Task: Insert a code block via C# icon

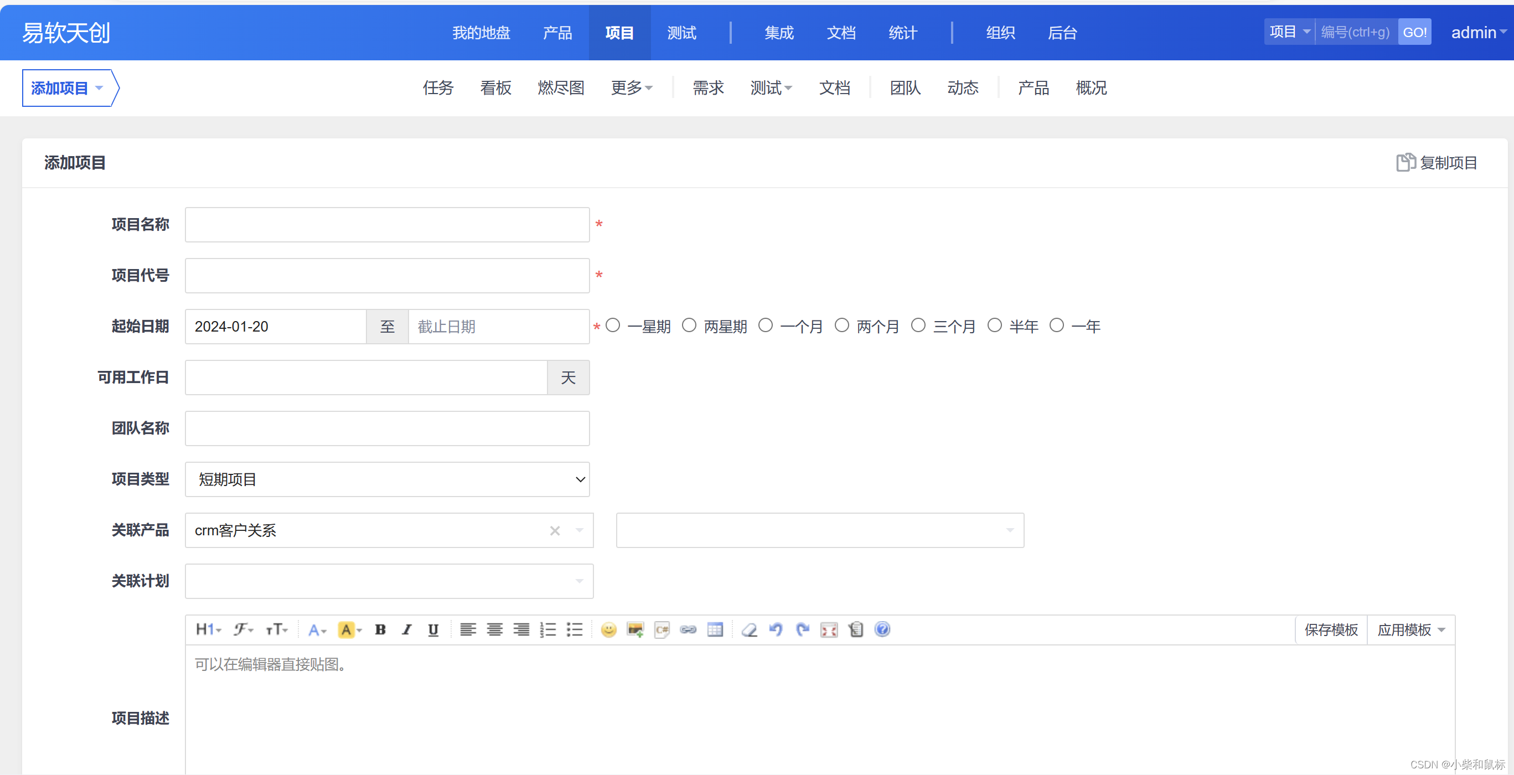Action: tap(662, 629)
